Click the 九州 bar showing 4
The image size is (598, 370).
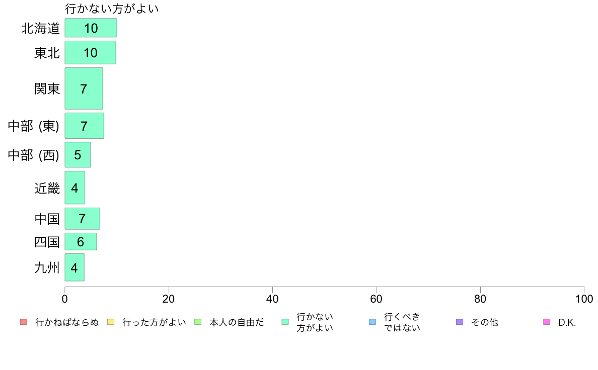[74, 267]
